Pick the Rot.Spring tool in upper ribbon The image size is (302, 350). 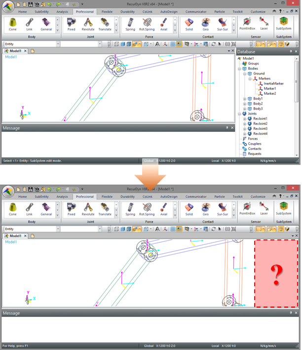click(x=147, y=24)
